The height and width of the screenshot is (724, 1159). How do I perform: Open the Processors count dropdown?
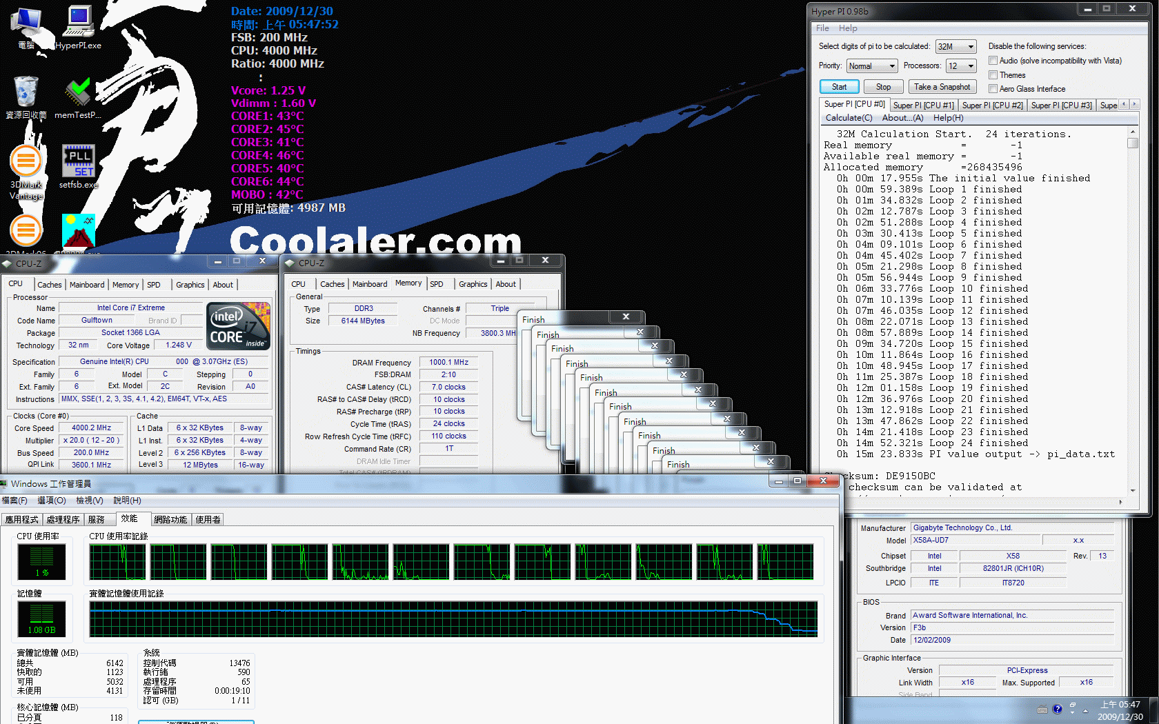coord(961,66)
